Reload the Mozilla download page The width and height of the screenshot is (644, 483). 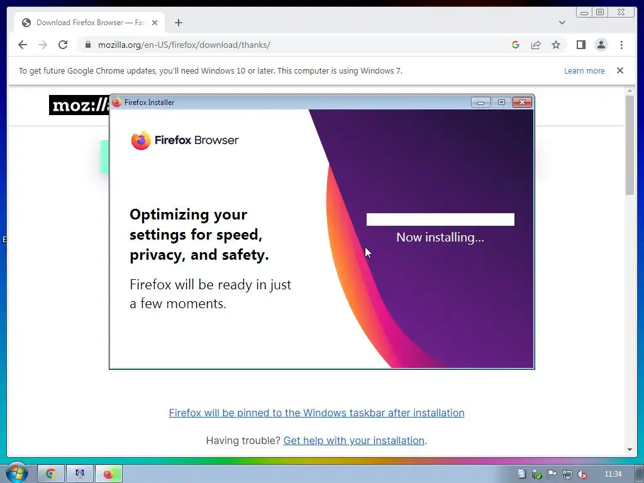pos(63,45)
